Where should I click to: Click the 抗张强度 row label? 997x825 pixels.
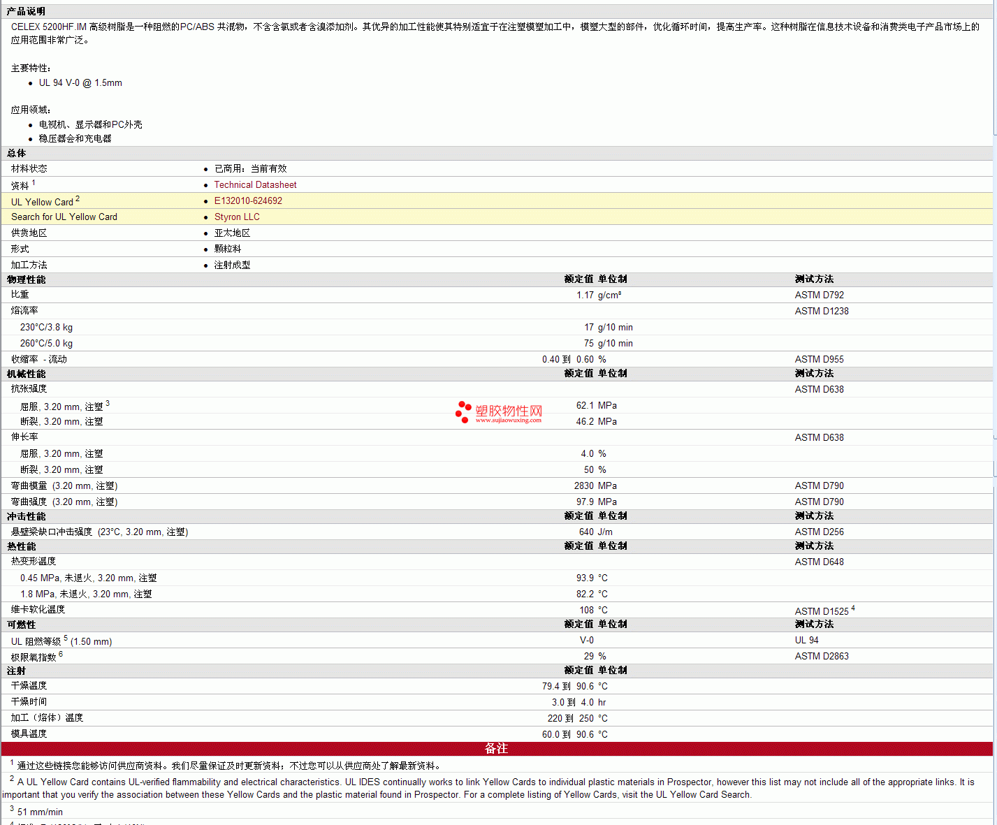point(29,389)
